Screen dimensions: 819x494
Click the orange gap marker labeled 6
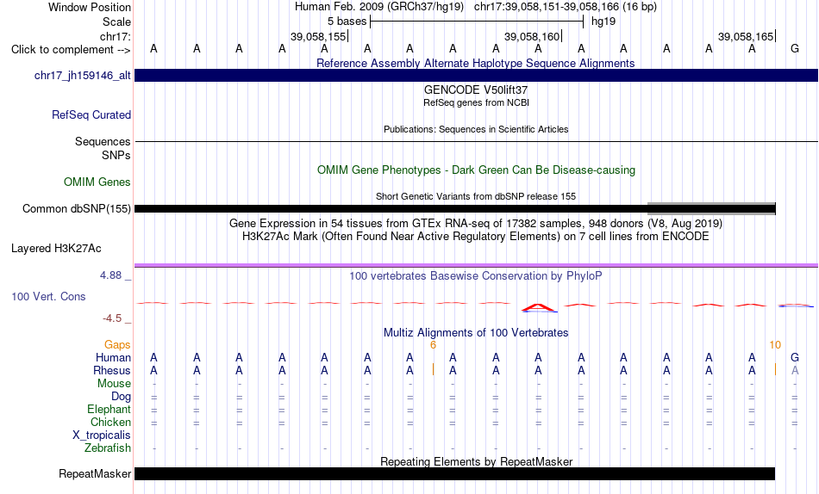pyautogui.click(x=433, y=345)
